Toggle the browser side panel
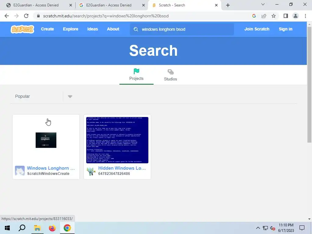Viewport: 312px width, 234px height. 286,16
